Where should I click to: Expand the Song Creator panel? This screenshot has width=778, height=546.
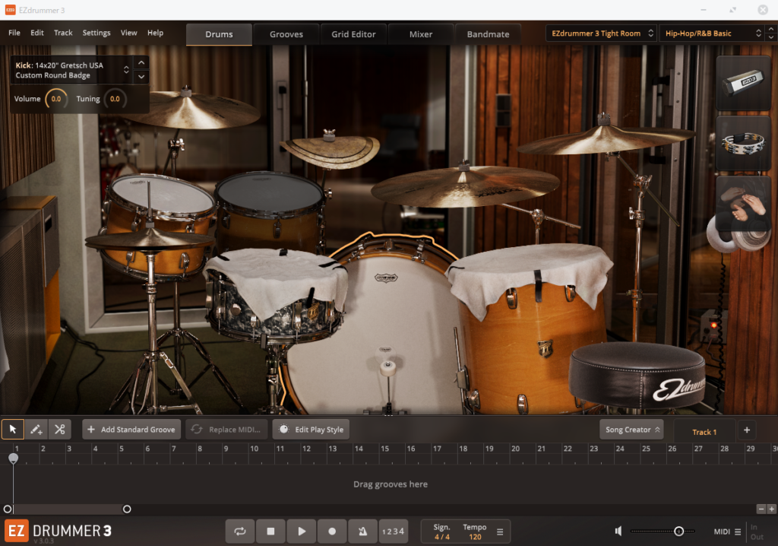[x=631, y=430]
